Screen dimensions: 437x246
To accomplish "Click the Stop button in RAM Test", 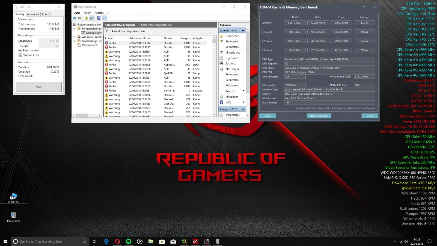I will 39,87.
